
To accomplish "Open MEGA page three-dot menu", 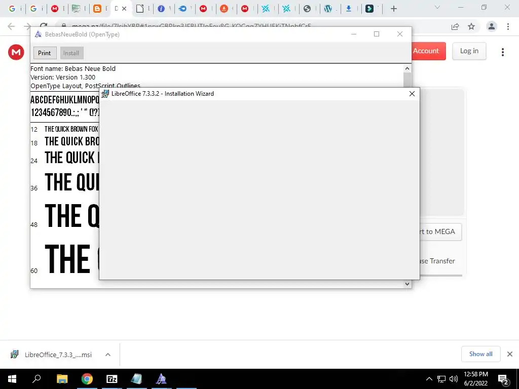I will coord(502,52).
